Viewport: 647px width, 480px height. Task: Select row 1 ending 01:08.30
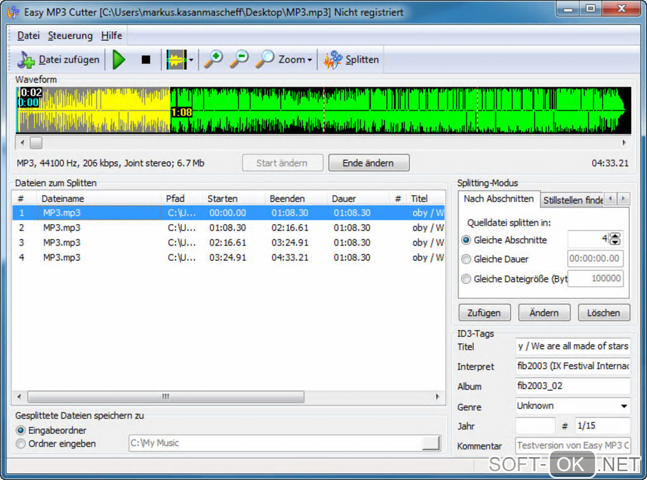coord(228,213)
